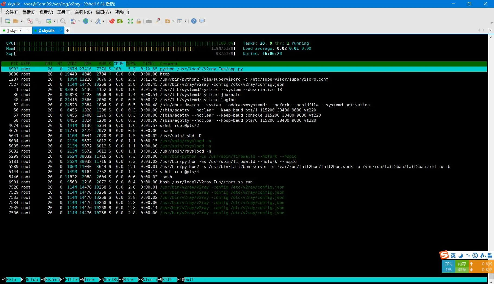The image size is (494, 284).
Task: Expand the globe encoding dropdown arrow
Action: [x=91, y=21]
